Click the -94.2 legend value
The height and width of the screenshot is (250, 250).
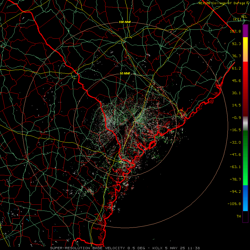click(x=235, y=192)
